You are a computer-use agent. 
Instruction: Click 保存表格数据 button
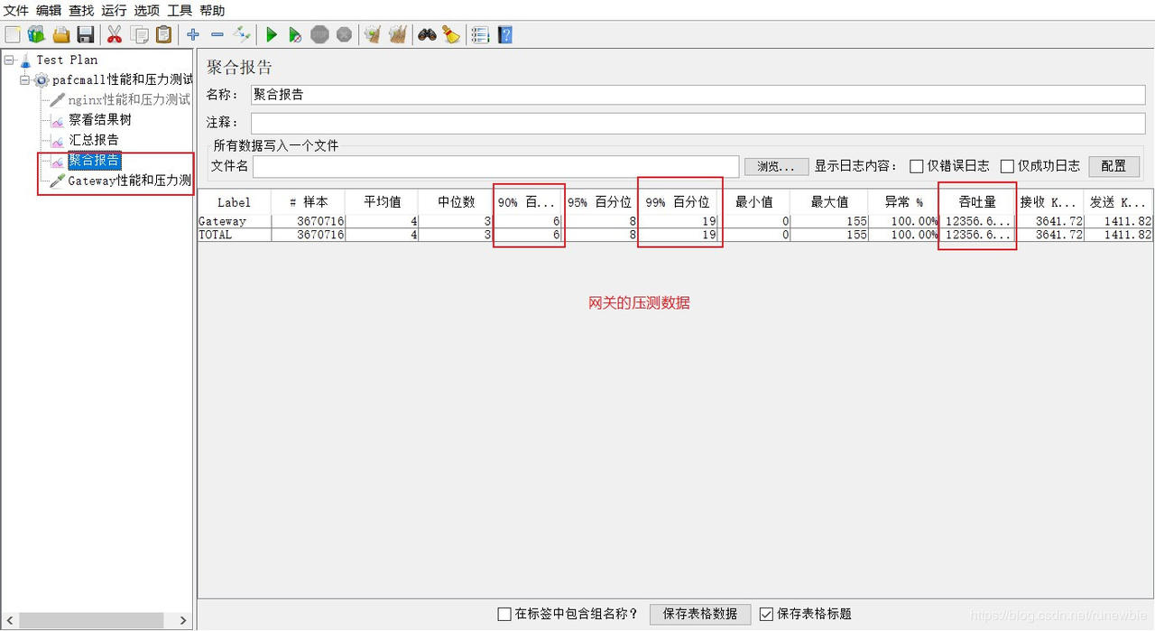coord(700,614)
